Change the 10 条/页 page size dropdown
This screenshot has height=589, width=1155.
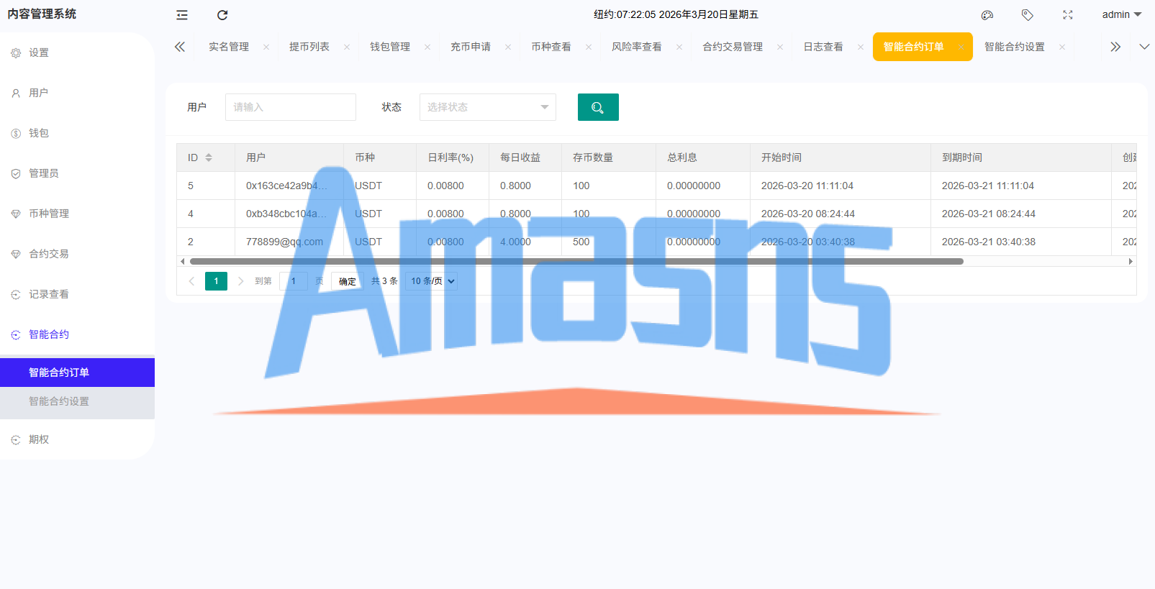click(432, 281)
